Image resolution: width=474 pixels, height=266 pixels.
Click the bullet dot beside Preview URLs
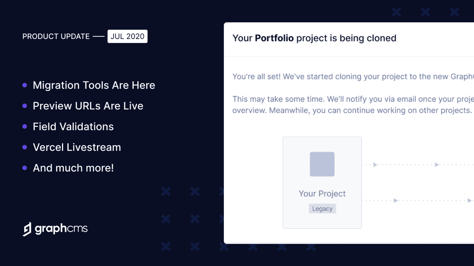25,106
